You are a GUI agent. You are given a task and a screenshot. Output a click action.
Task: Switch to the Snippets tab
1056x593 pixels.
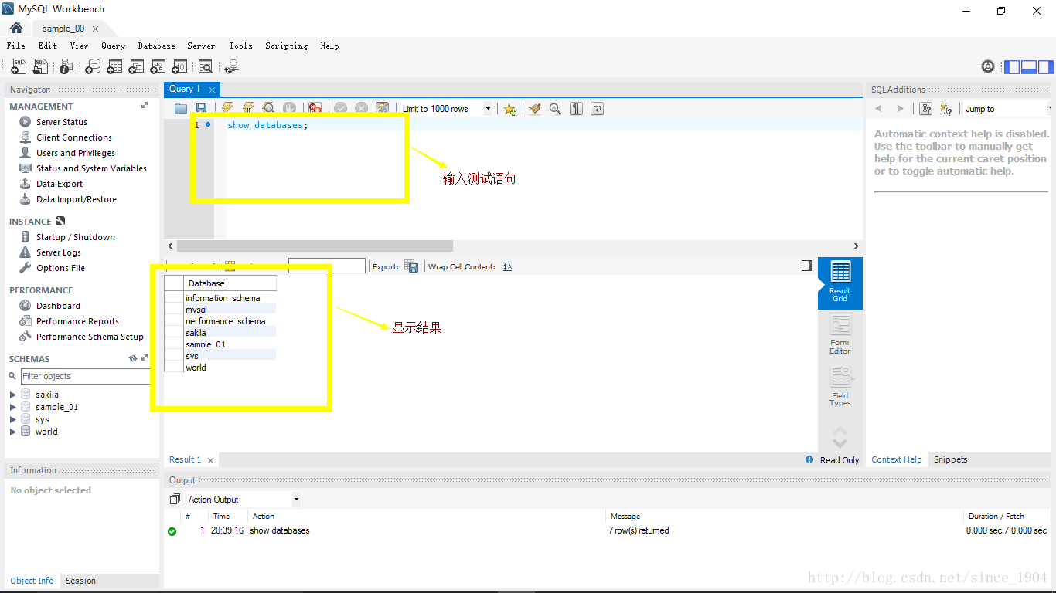tap(950, 459)
